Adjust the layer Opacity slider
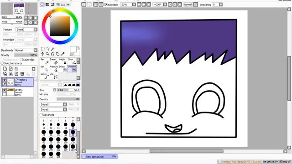The width and height of the screenshot is (292, 164). (x=26, y=55)
